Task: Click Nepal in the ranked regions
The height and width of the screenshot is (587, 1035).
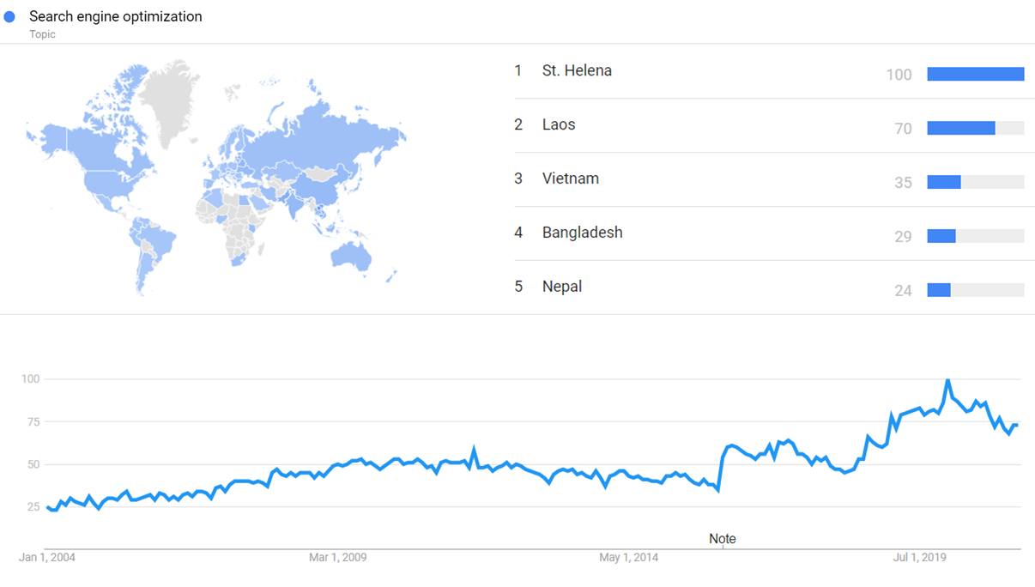Action: (x=562, y=287)
